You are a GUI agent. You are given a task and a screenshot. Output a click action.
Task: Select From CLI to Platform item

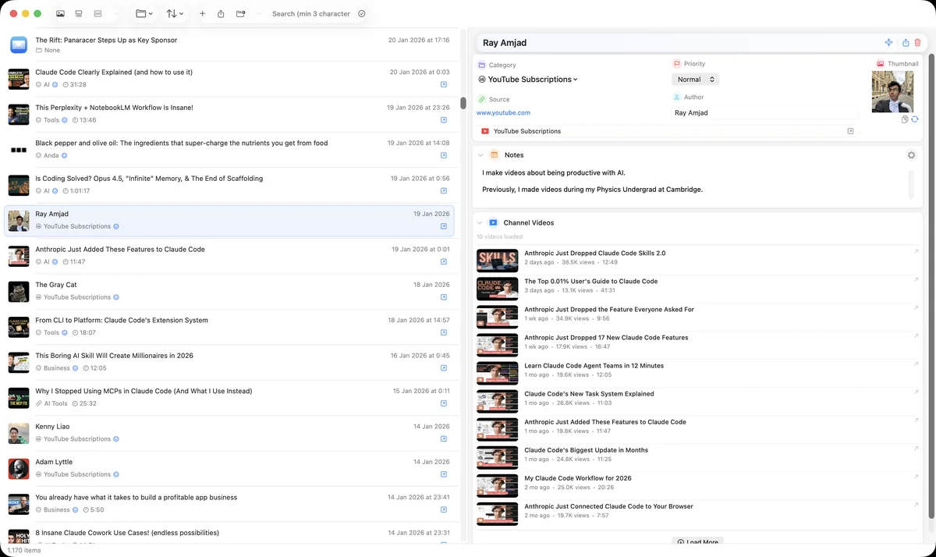(x=229, y=326)
